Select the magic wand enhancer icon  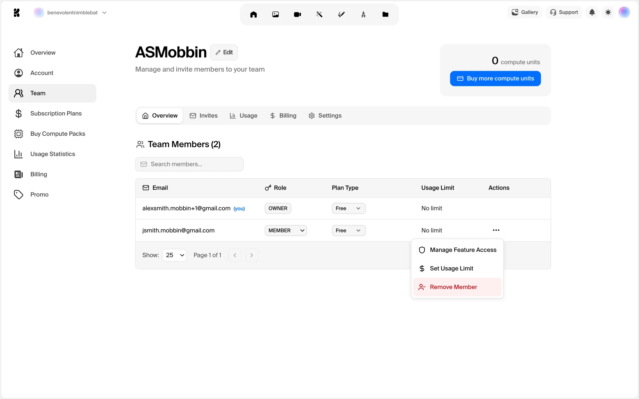pyautogui.click(x=319, y=14)
